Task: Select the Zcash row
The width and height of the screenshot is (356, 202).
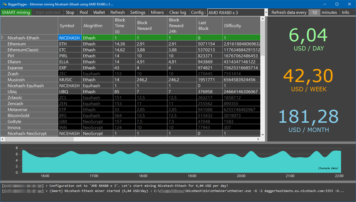Action: [x=130, y=74]
